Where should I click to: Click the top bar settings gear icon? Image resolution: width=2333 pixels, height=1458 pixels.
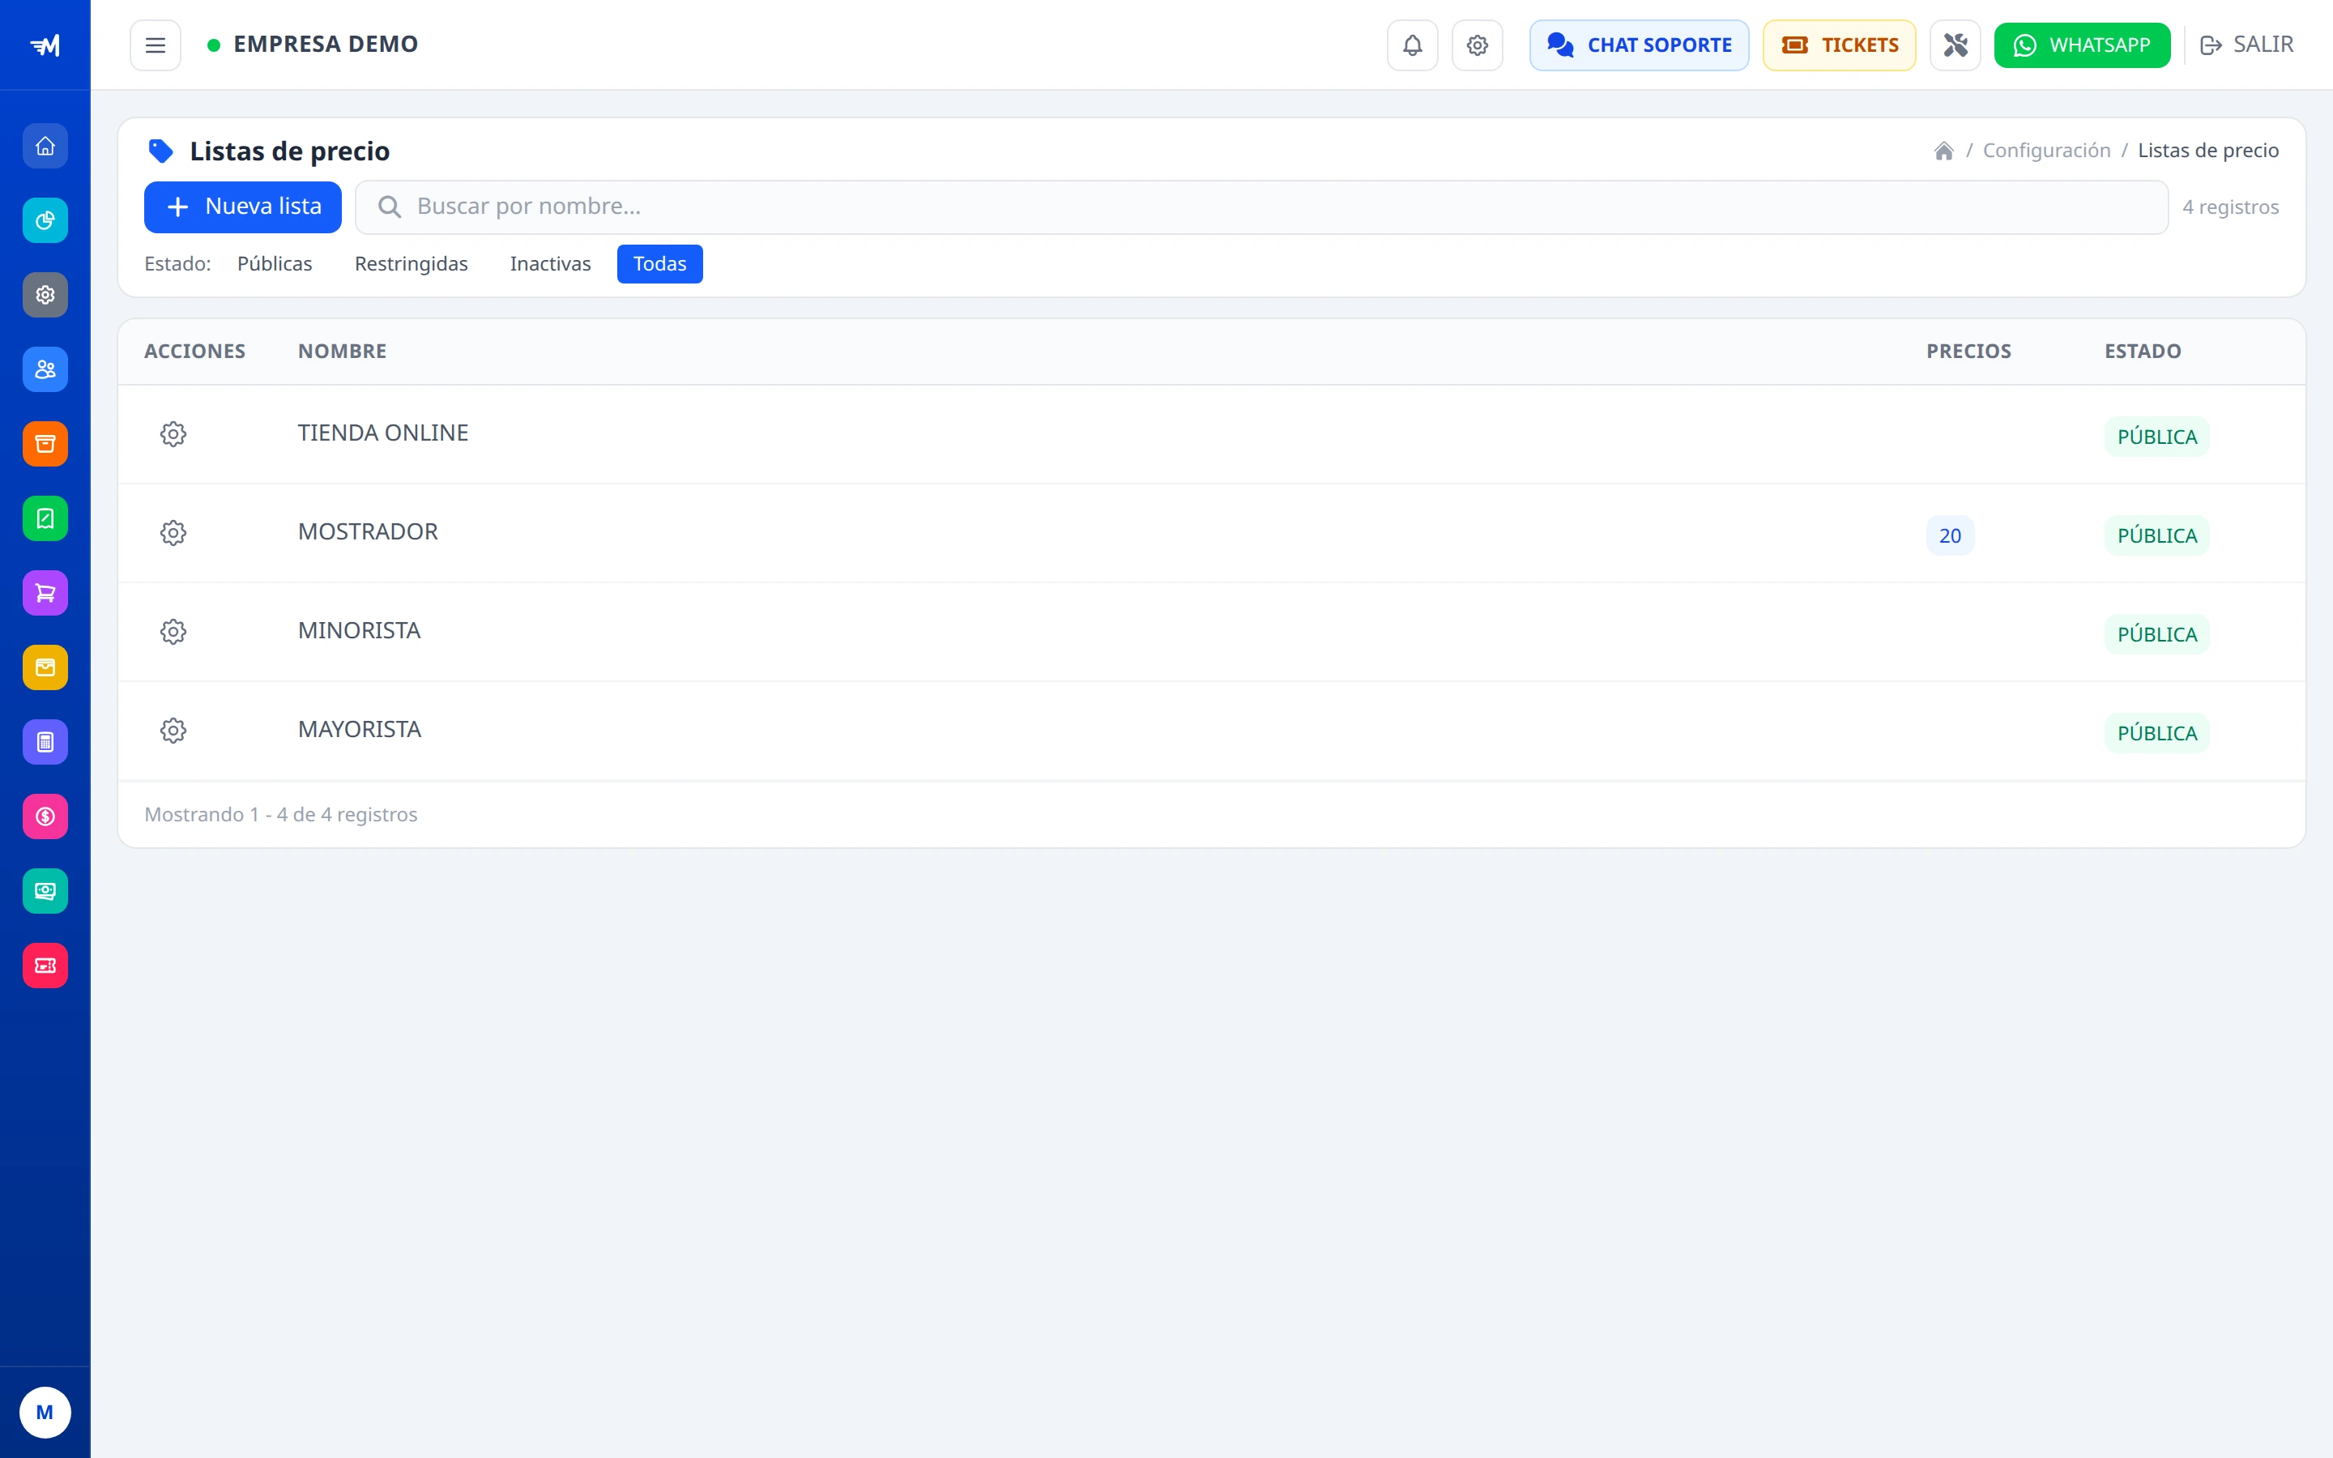(x=1477, y=45)
